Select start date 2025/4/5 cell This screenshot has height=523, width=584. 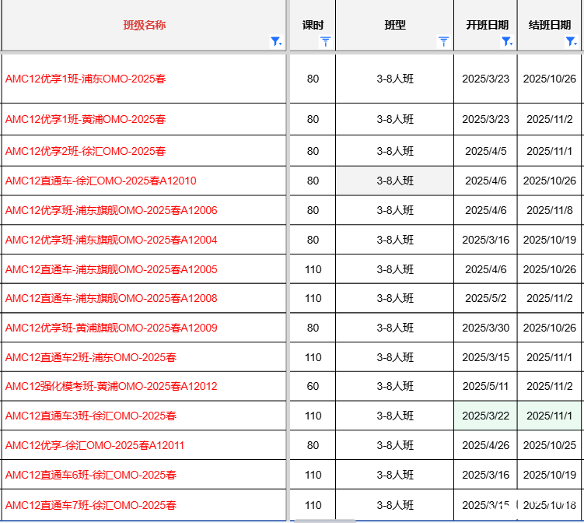point(486,151)
